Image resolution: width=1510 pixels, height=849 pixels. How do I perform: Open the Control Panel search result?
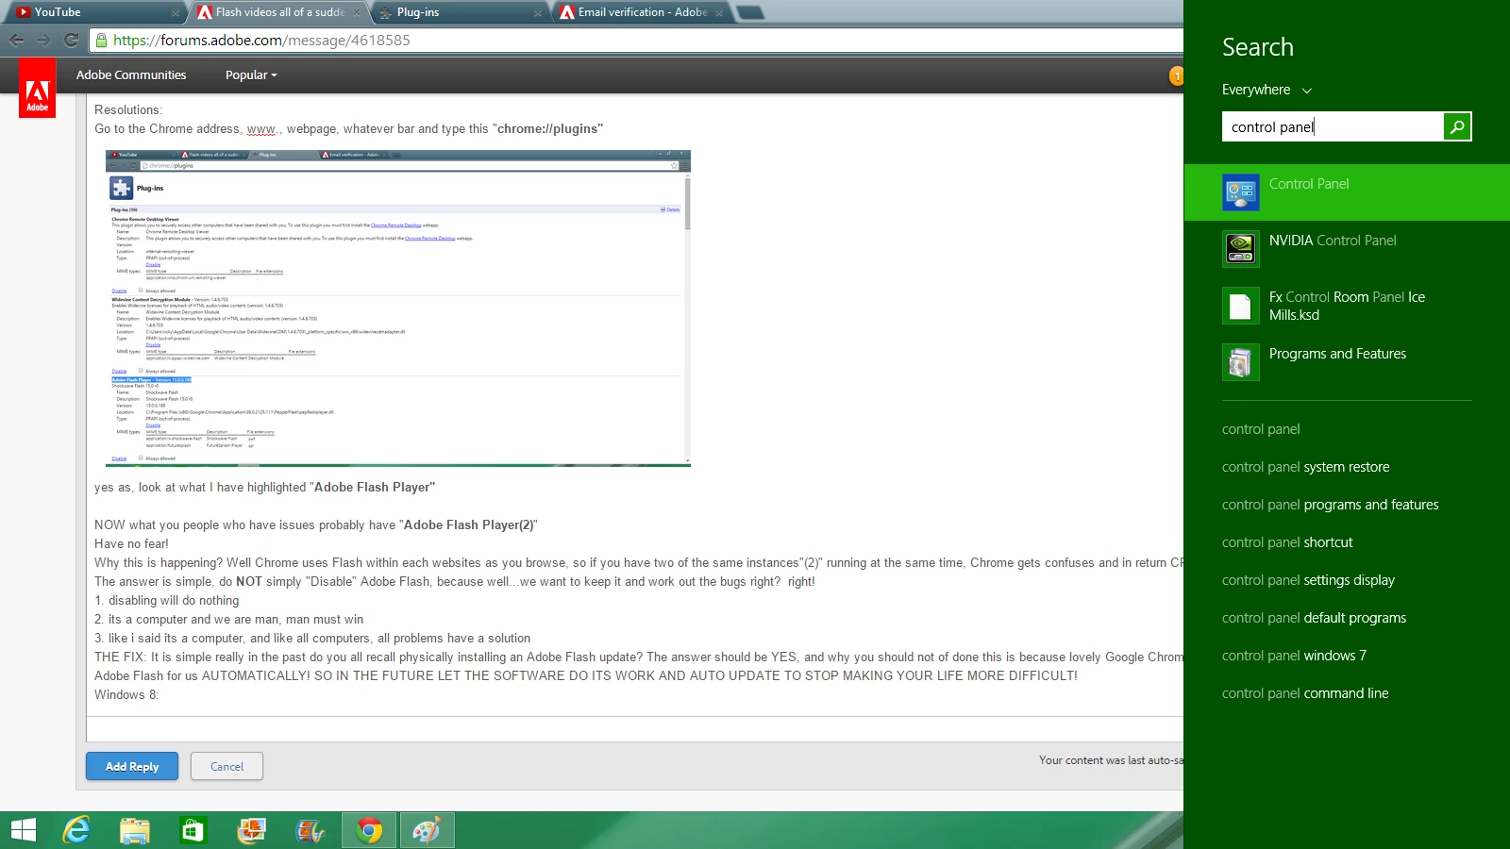1347,192
